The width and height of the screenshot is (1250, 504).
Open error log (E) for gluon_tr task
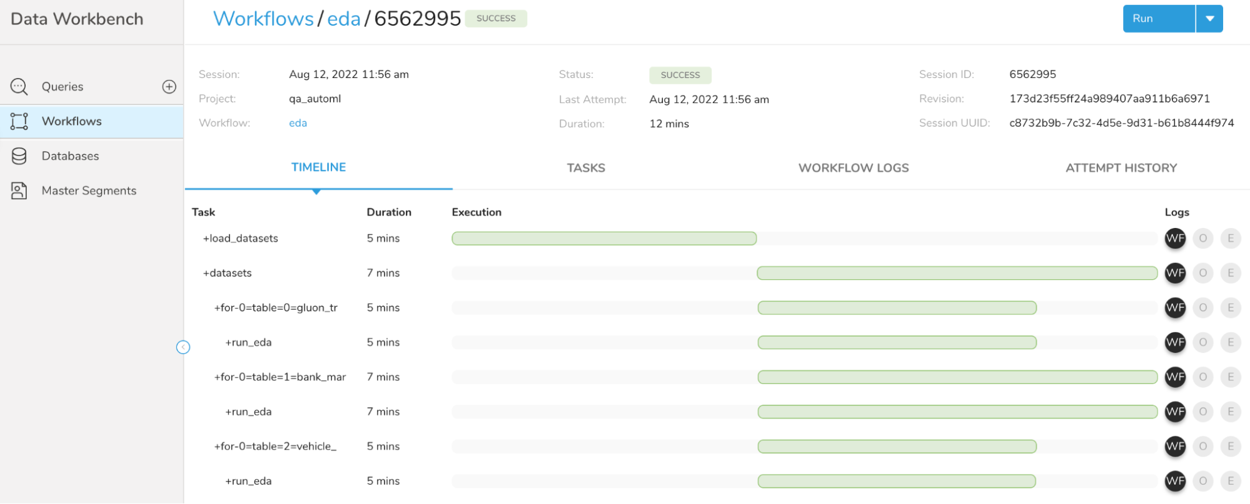[1230, 308]
